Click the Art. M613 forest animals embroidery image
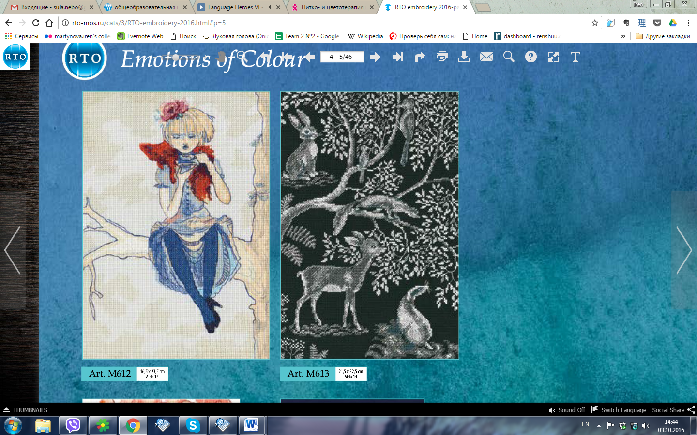This screenshot has height=435, width=697. 369,225
